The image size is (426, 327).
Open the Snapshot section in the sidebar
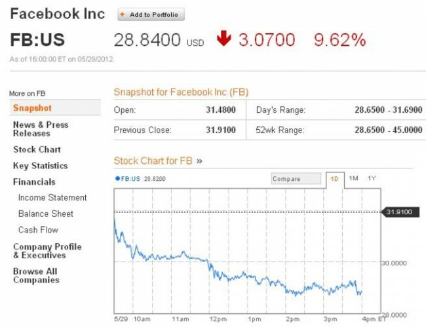32,108
